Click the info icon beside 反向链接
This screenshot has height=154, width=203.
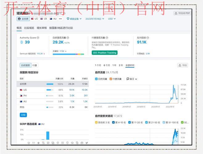pyautogui.click(x=148, y=38)
